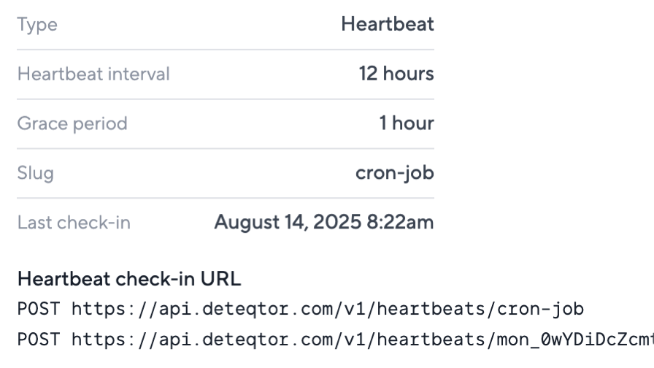Image resolution: width=654 pixels, height=368 pixels.
Task: Click the year 2025 in the last check-in
Action: tap(337, 222)
